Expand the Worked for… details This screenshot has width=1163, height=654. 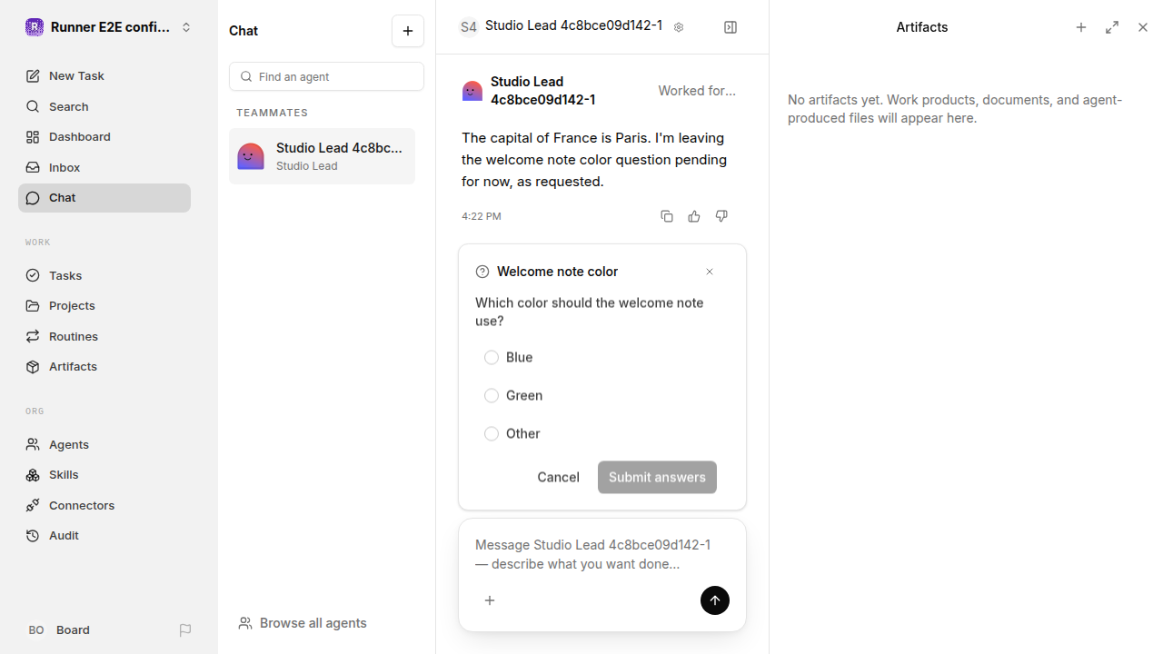(x=697, y=91)
